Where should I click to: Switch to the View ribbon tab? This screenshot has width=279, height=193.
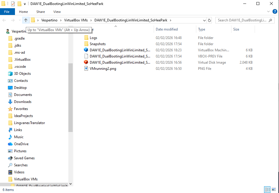57,12
